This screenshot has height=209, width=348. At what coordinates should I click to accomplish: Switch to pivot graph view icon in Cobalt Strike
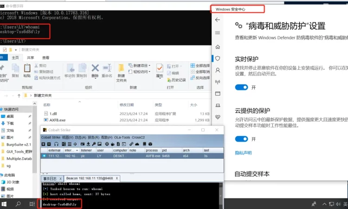(64, 144)
